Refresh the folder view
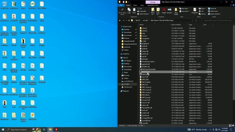Image resolution: width=235 pixels, height=132 pixels. (x=196, y=21)
